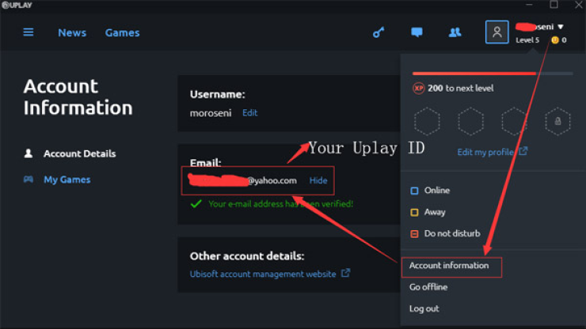Click the Uplay logo in title bar
The width and height of the screenshot is (586, 329).
17,6
